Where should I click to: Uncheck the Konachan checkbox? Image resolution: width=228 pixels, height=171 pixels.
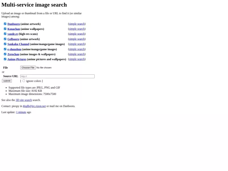(5, 29)
